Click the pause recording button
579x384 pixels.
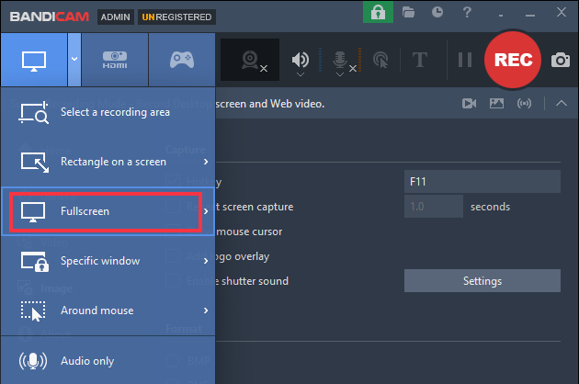tap(465, 60)
